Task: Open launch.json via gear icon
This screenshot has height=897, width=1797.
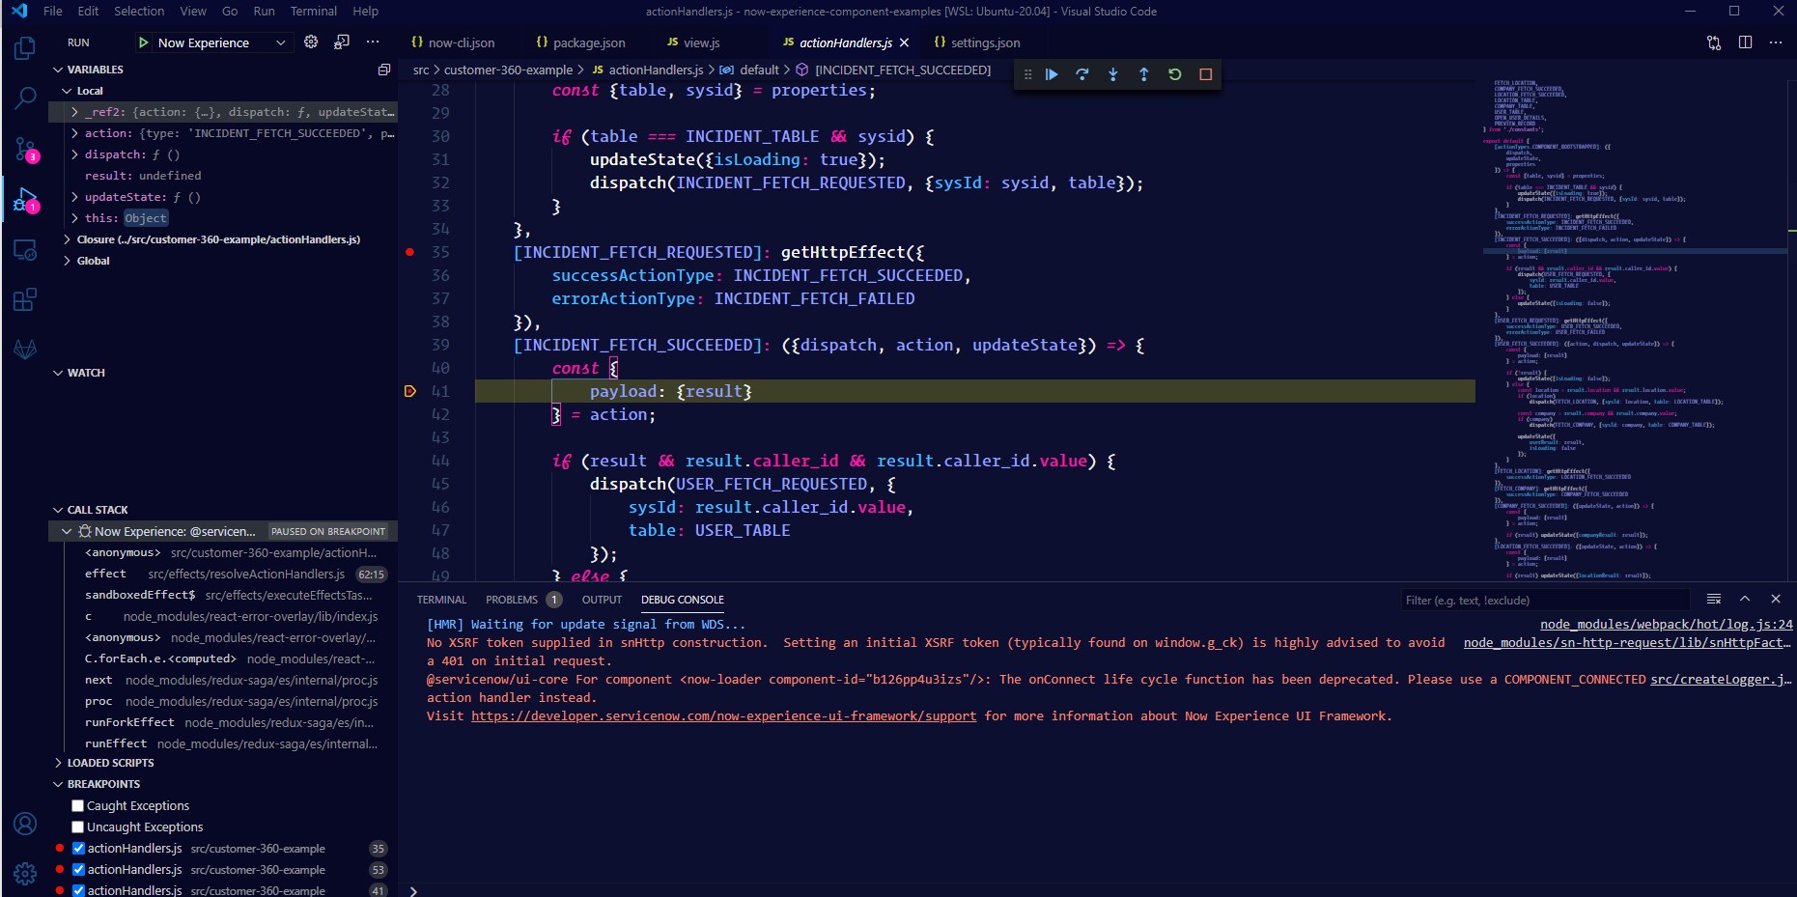Action: pos(311,42)
